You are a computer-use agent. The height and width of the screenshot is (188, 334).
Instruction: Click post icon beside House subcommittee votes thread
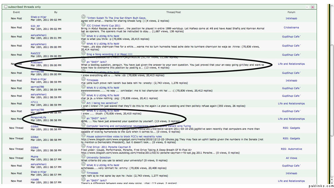click(83, 136)
